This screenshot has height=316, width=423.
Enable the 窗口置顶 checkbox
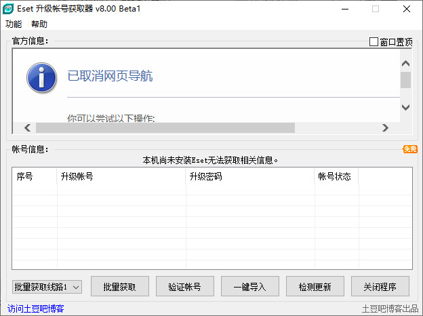374,42
